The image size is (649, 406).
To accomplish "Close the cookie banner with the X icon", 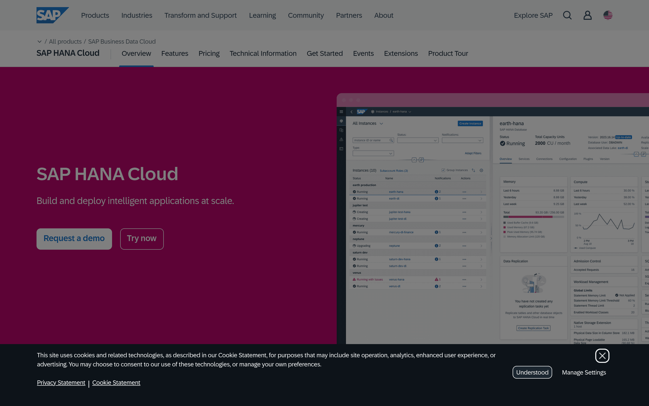I will point(602,356).
